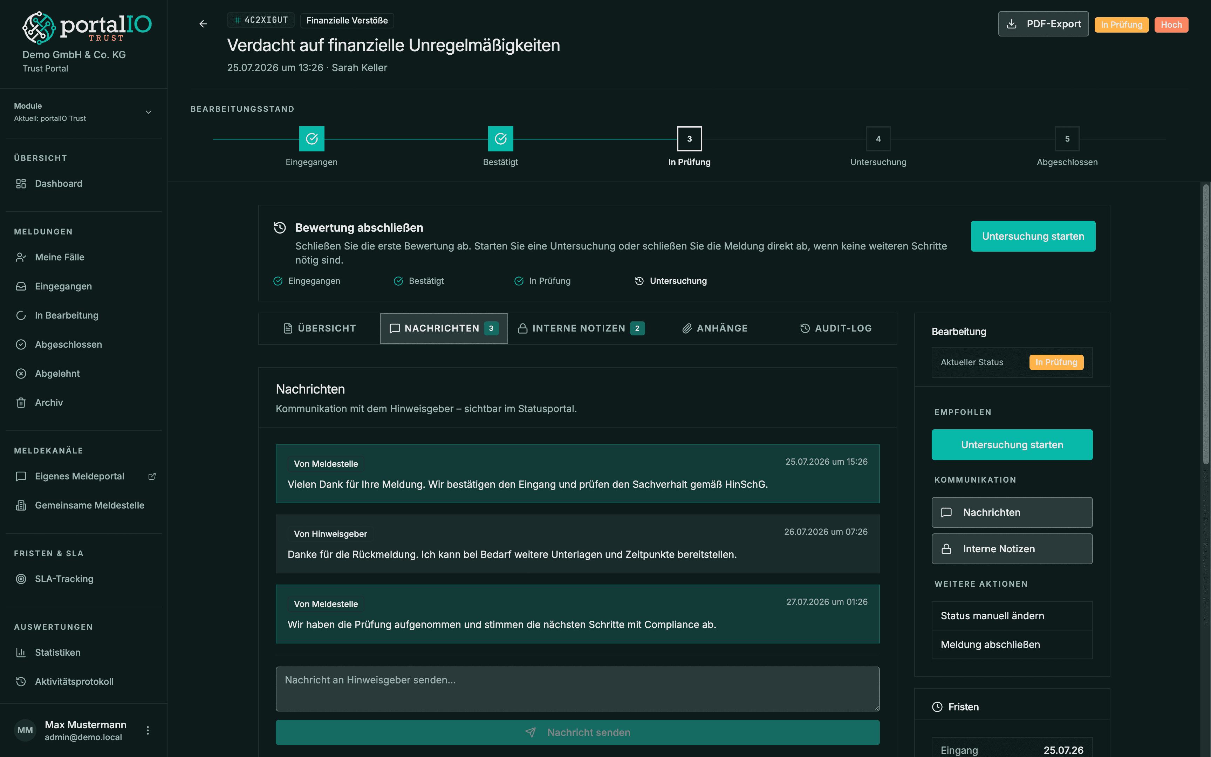Click the Von Hinweisgeber message

point(577,544)
